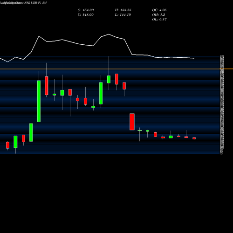This screenshot has height=233, width=233.
Task: Select the low price 'L: 144.10'
Action: pos(123,15)
